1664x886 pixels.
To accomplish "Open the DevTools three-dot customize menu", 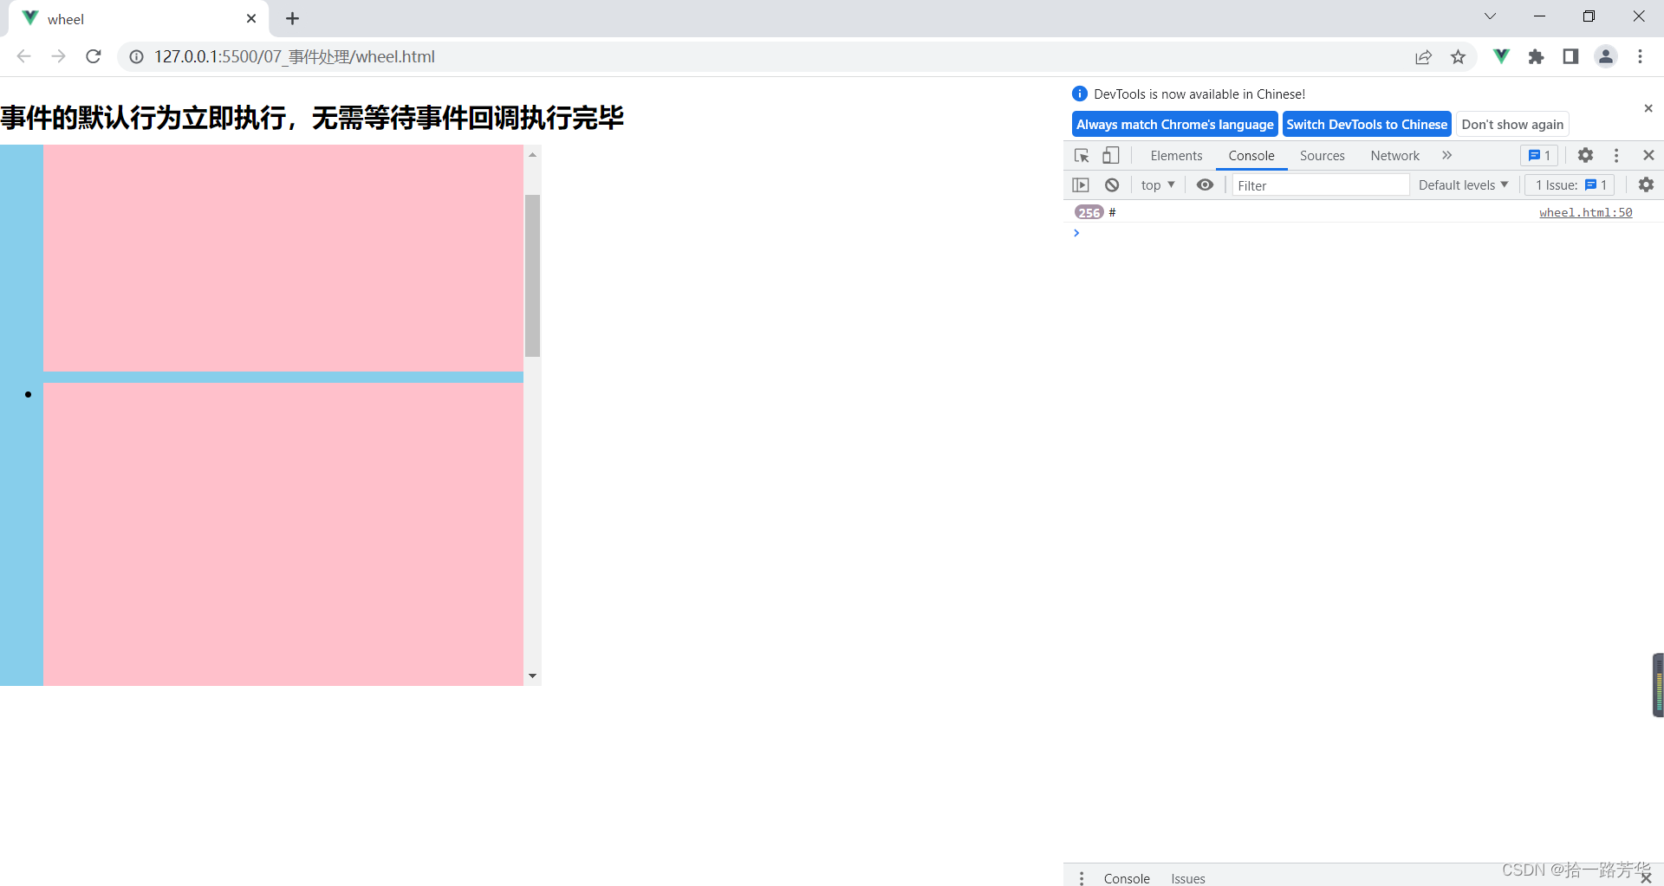I will pos(1617,155).
